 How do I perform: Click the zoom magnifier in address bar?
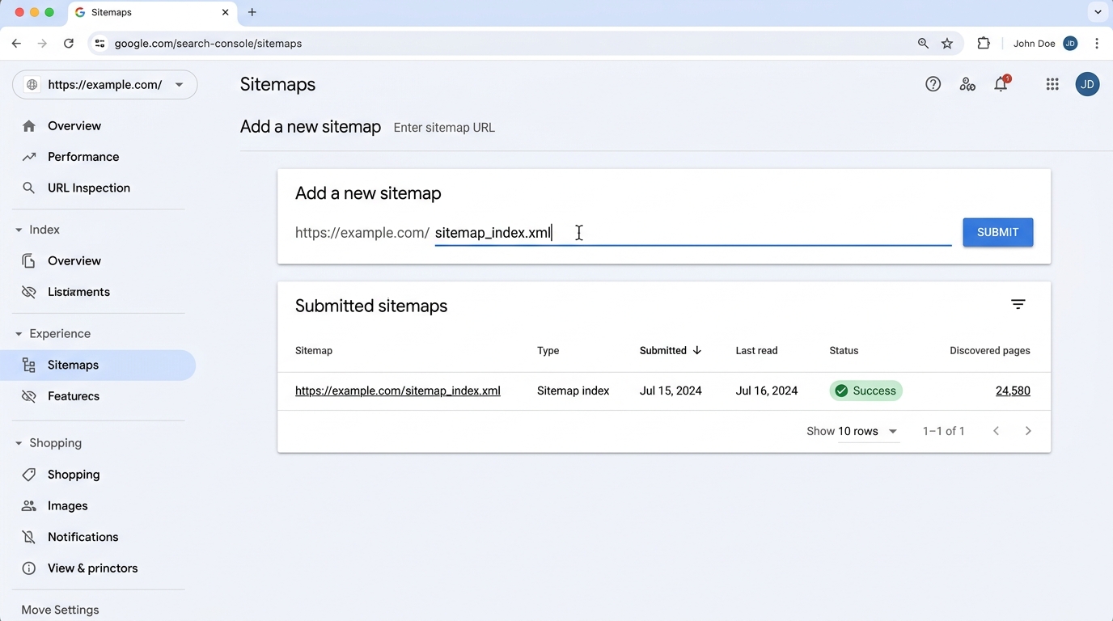(923, 44)
